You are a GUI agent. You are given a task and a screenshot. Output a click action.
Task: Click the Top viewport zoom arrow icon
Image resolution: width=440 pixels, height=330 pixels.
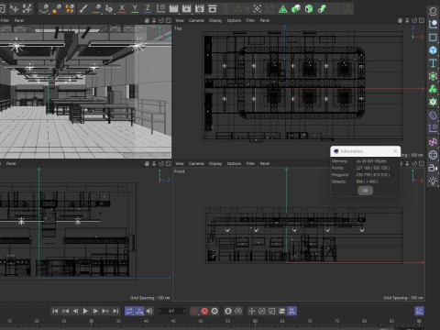[407, 20]
